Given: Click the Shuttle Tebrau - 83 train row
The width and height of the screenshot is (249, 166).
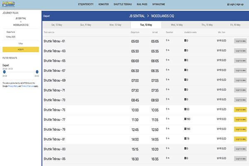Looking at the screenshot, I should [x=58, y=149].
